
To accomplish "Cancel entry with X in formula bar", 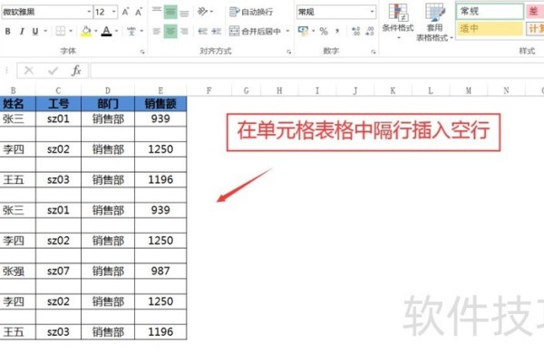I will pyautogui.click(x=29, y=71).
